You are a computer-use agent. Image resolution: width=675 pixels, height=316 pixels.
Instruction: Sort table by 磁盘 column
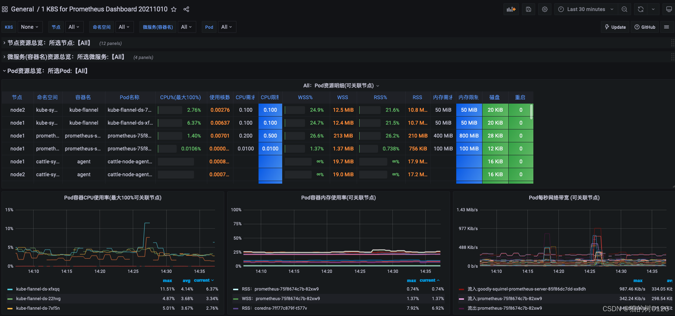[495, 97]
